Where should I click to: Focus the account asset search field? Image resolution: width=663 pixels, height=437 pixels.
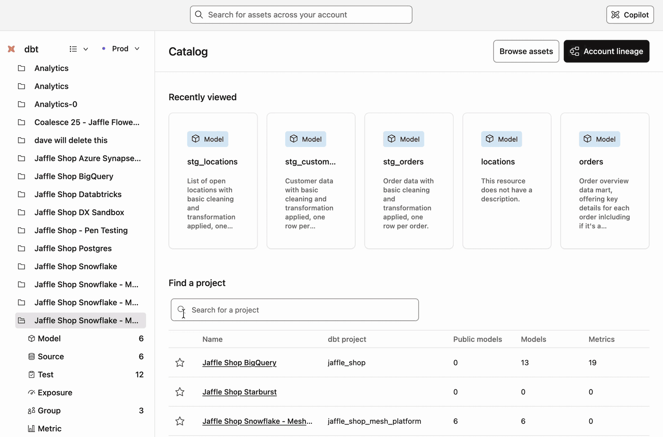[x=301, y=15]
